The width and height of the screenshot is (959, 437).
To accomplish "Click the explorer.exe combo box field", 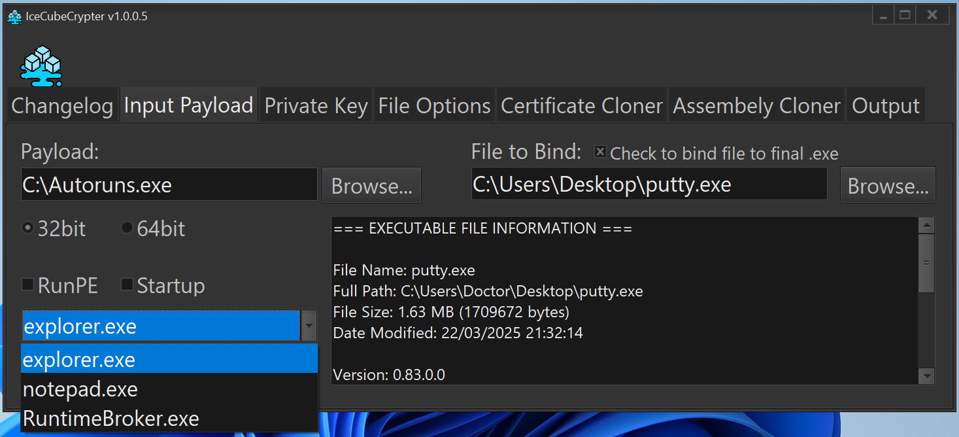I will (x=161, y=325).
